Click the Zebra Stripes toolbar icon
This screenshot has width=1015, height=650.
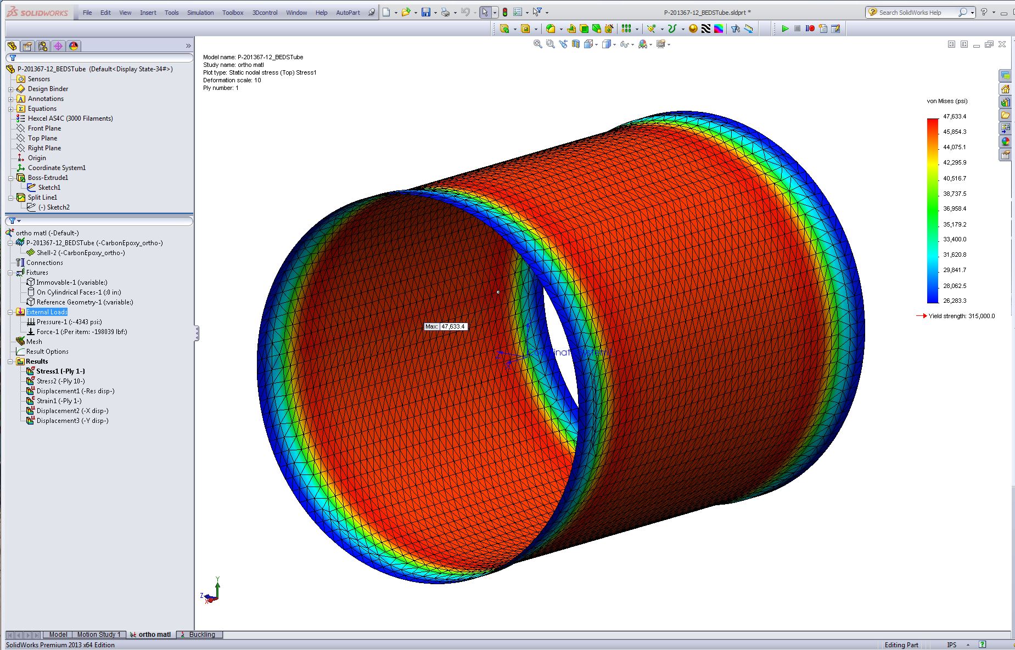coord(706,29)
